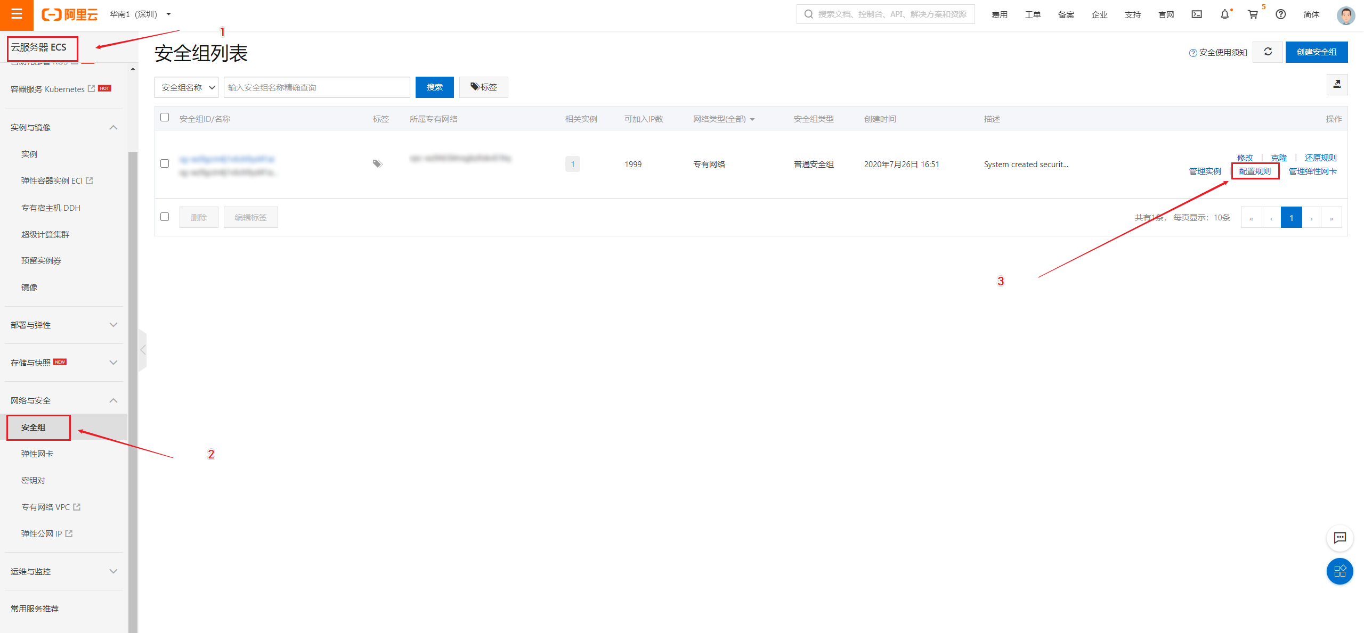Refresh the security group list
Image resolution: width=1364 pixels, height=633 pixels.
click(x=1268, y=52)
